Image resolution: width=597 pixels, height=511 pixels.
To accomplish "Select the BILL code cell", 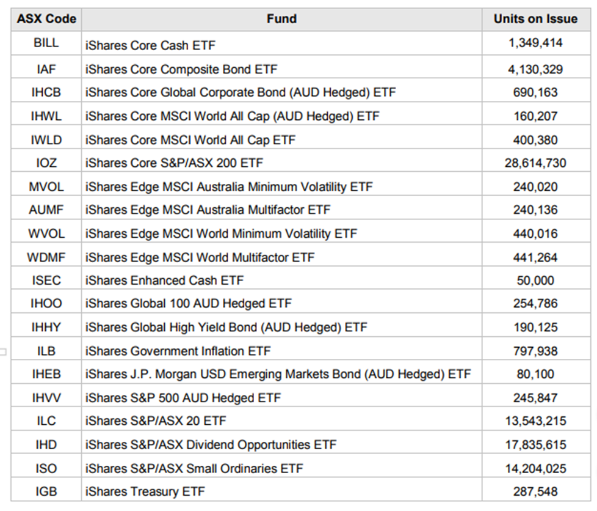I will (46, 43).
